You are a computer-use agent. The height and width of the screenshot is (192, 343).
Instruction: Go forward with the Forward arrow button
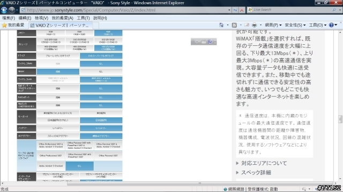tap(12, 10)
